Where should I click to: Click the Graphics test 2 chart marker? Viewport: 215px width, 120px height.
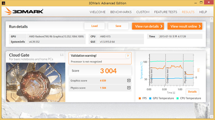click(167, 75)
